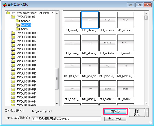Click the root @rt web select pack folder icon
The image size is (154, 126).
tap(8, 13)
